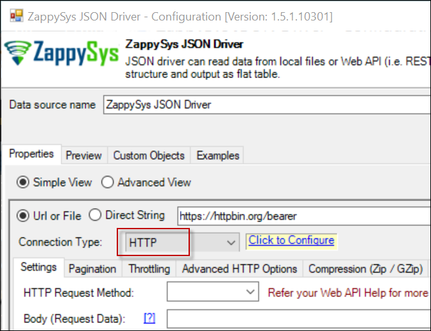Go to the Custom Objects tab

[149, 156]
